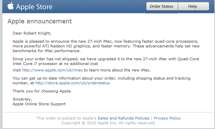Open the Order Status page
The width and height of the screenshot is (215, 129).
pos(162,6)
